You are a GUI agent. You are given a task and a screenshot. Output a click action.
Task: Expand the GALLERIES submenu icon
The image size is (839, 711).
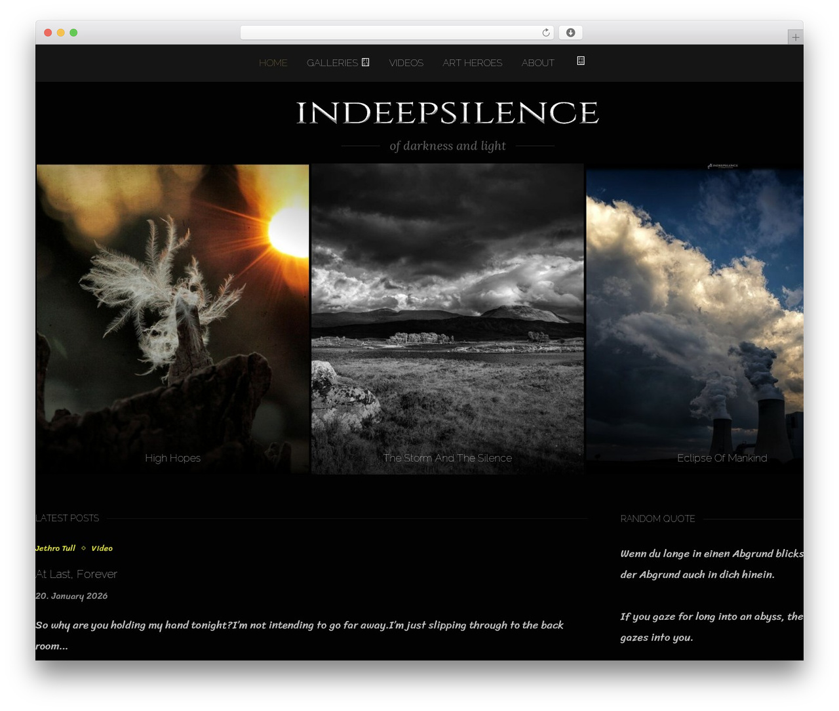366,62
